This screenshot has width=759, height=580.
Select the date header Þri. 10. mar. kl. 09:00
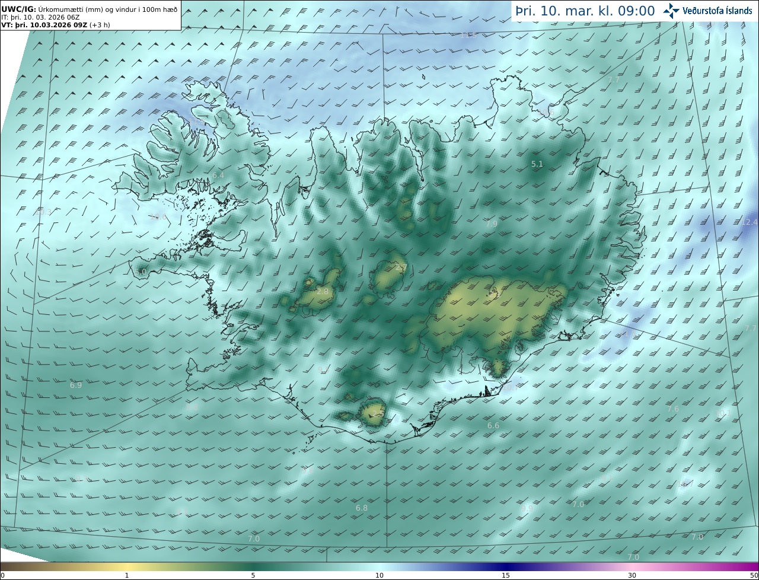(x=585, y=11)
